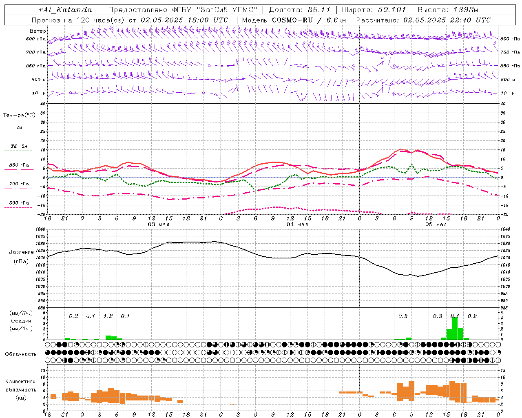
Task: Click the Широта: 50.101 value
Action: pos(374,10)
